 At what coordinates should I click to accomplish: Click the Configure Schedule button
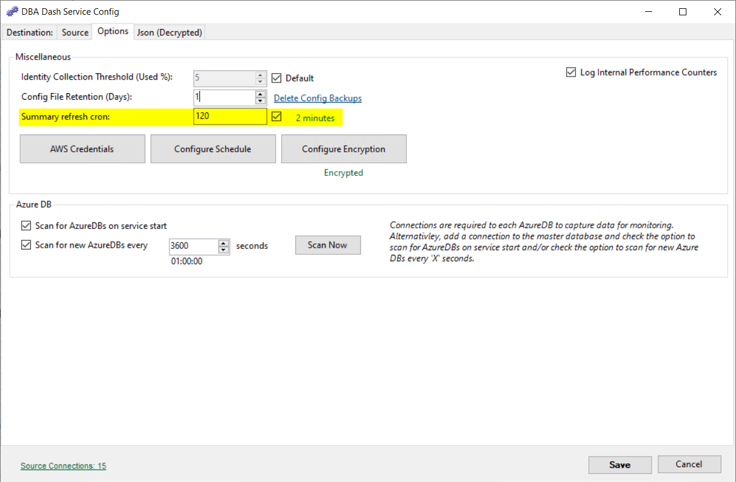pyautogui.click(x=213, y=149)
